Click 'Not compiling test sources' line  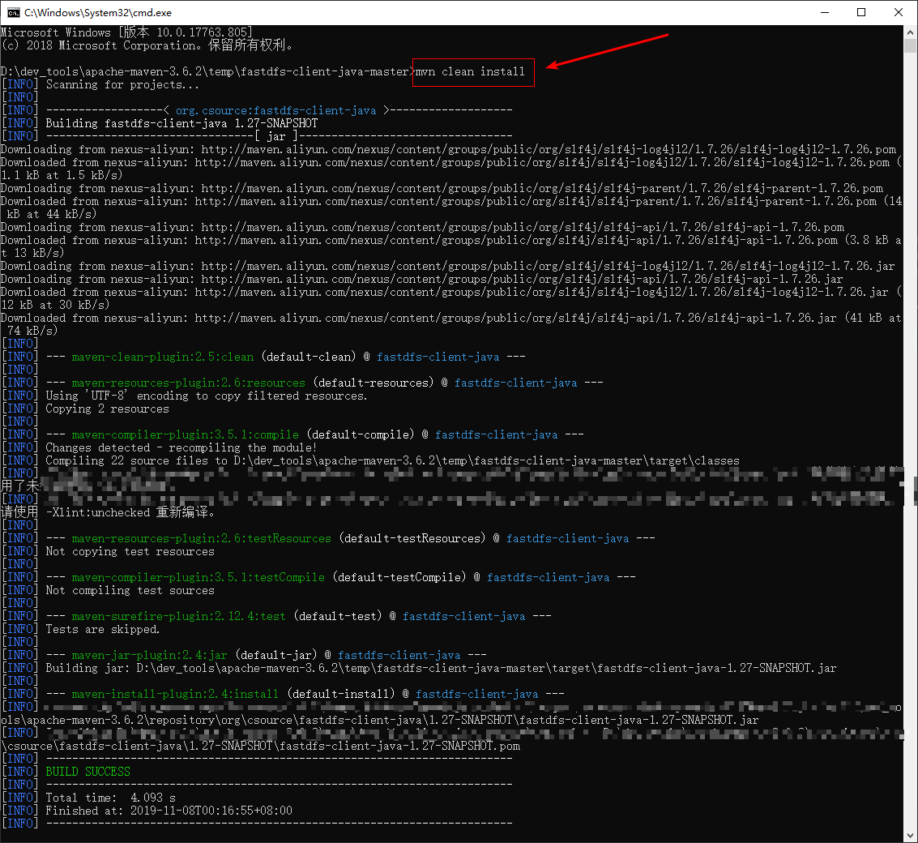click(130, 591)
